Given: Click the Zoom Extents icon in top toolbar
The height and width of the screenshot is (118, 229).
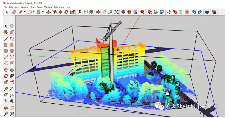Looking at the screenshot, I should (116, 12).
